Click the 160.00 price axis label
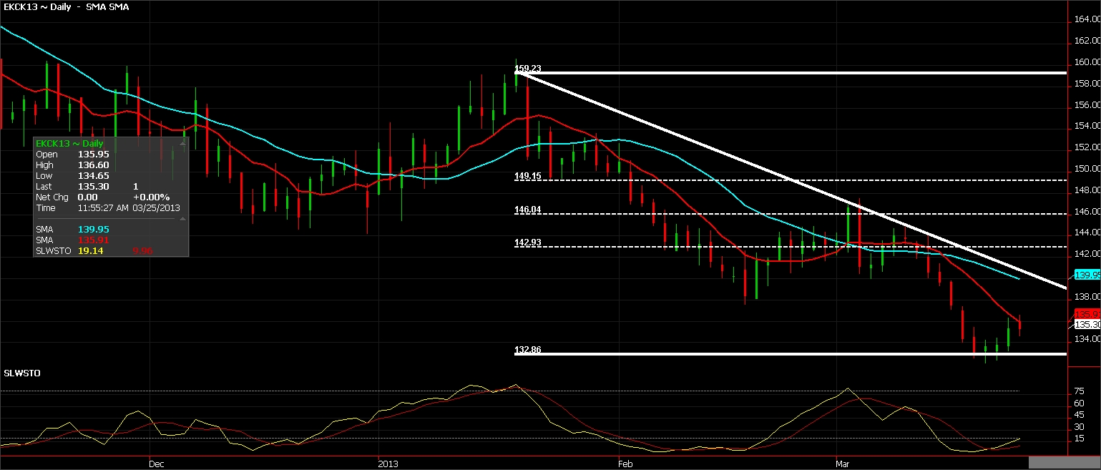The height and width of the screenshot is (470, 1101). click(1087, 62)
